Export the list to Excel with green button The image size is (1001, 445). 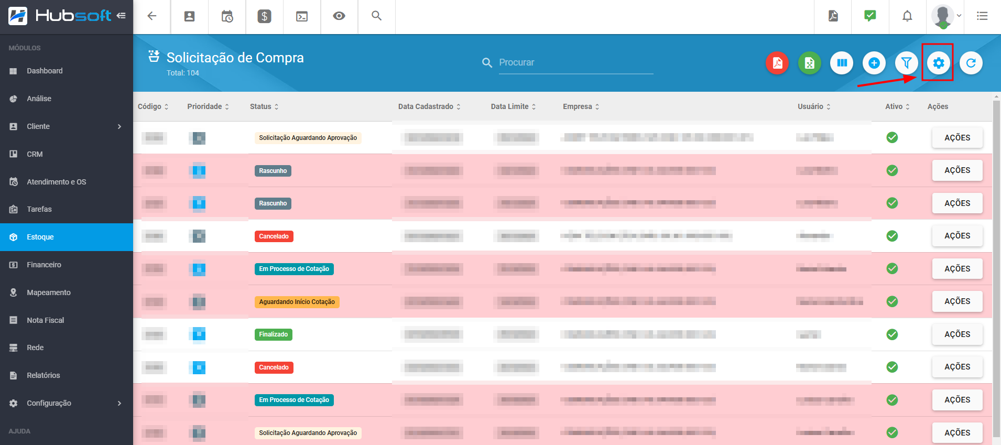pos(810,63)
